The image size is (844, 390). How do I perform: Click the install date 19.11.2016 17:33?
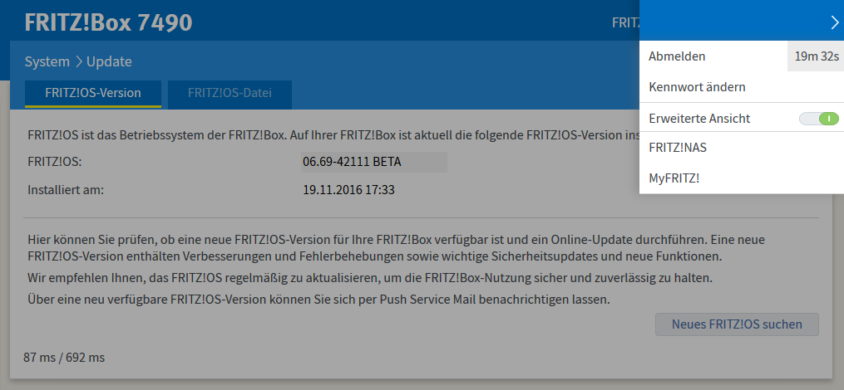pos(348,190)
